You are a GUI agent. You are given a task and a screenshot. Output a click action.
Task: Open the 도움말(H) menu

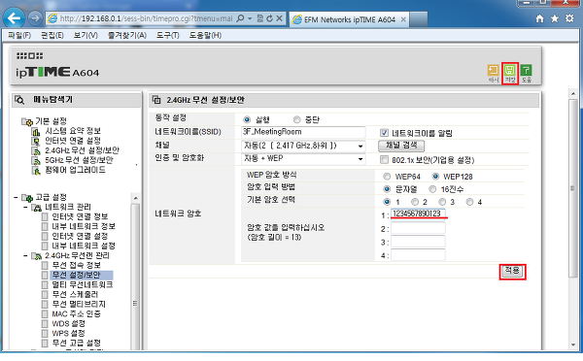pyautogui.click(x=205, y=35)
